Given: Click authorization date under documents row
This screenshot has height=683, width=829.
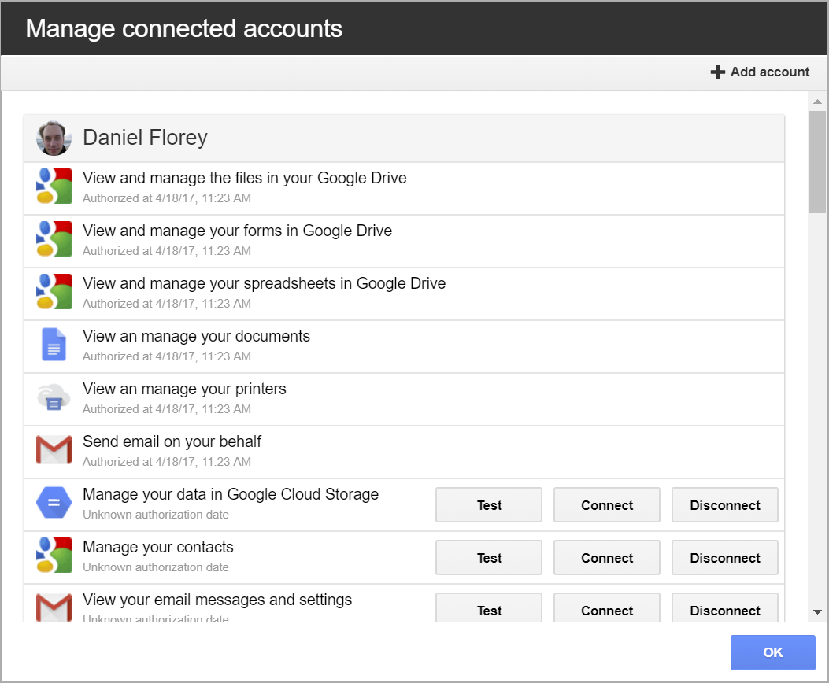Looking at the screenshot, I should [x=167, y=356].
